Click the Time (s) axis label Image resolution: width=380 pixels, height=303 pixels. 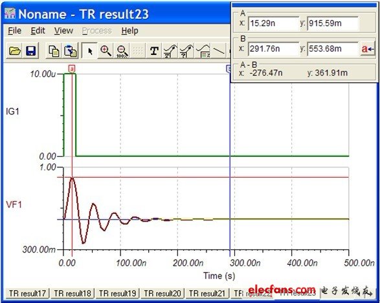(219, 276)
